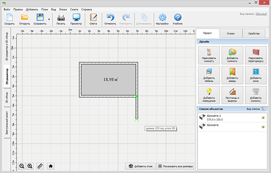
Task: Switch to the Свойства tab
Action: pyautogui.click(x=254, y=33)
